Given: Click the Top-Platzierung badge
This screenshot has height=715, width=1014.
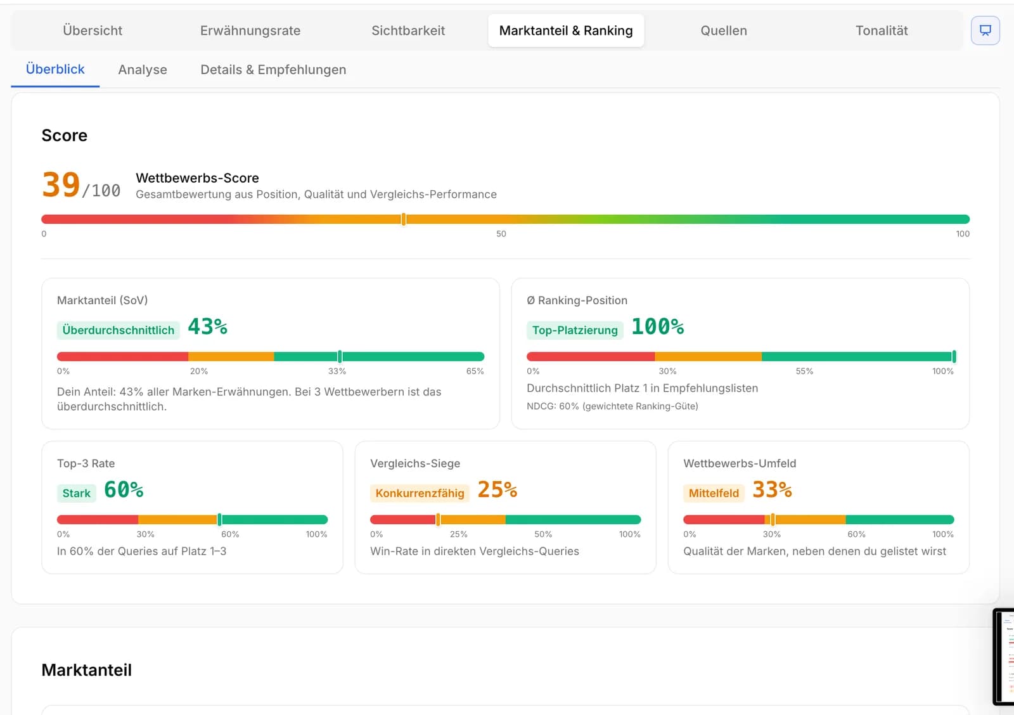Looking at the screenshot, I should pyautogui.click(x=575, y=330).
